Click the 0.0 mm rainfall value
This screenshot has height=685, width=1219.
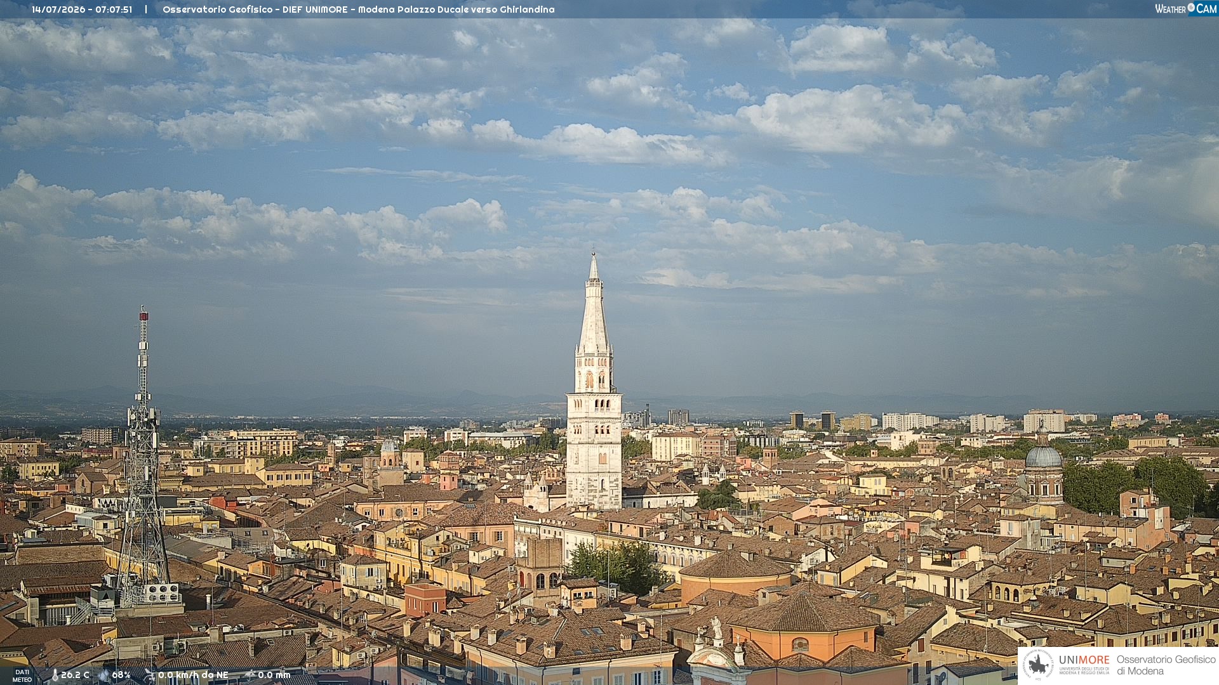click(274, 675)
